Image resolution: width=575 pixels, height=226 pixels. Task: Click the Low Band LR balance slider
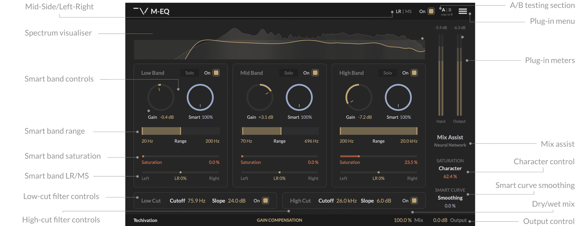coord(181,172)
